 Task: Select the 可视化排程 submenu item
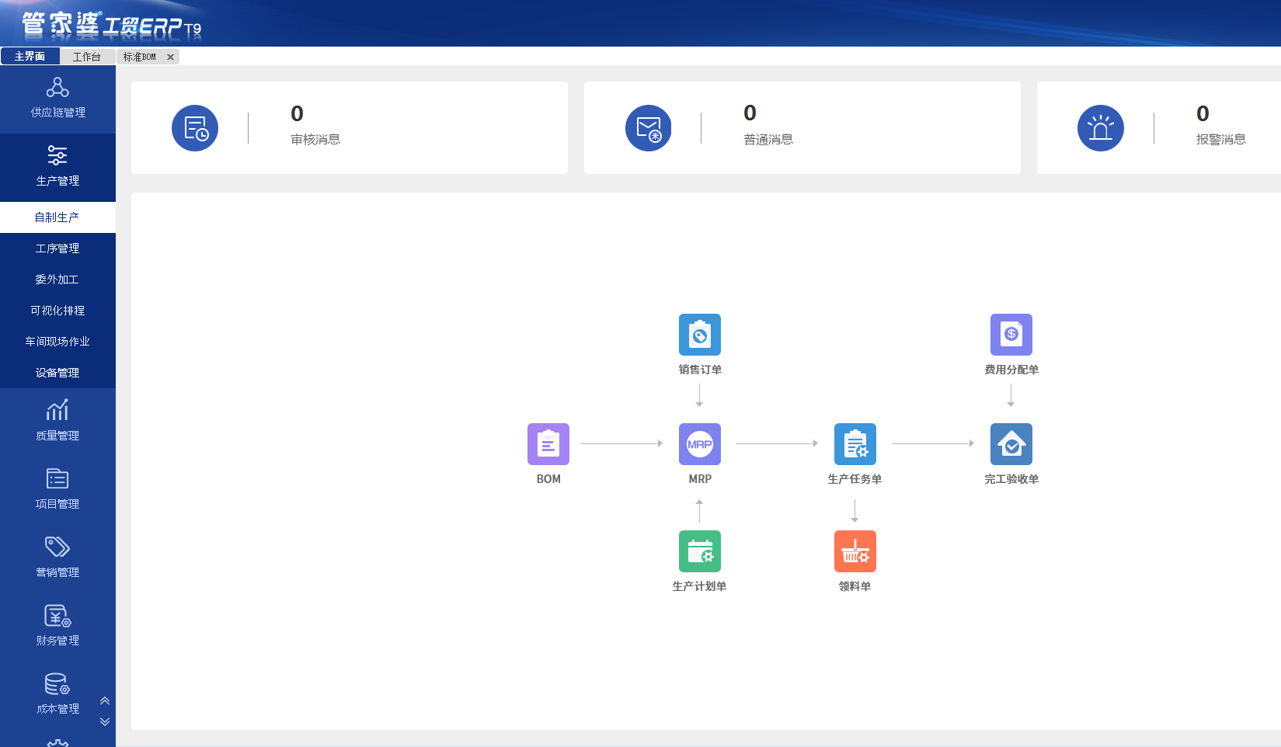tap(57, 311)
